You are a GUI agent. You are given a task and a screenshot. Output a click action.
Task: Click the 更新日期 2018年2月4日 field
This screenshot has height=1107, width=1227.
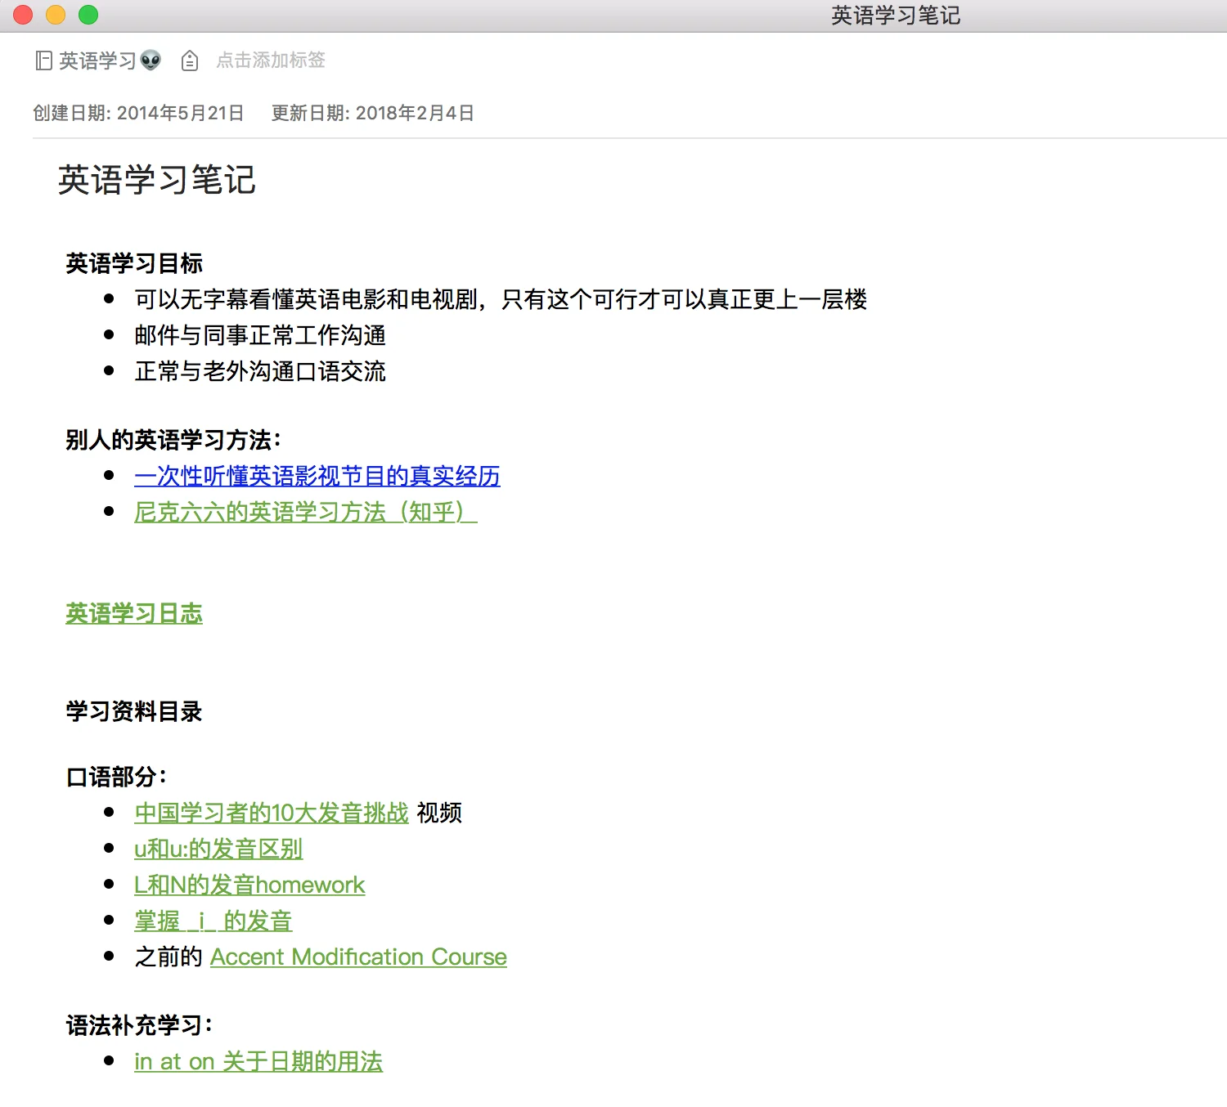click(372, 113)
